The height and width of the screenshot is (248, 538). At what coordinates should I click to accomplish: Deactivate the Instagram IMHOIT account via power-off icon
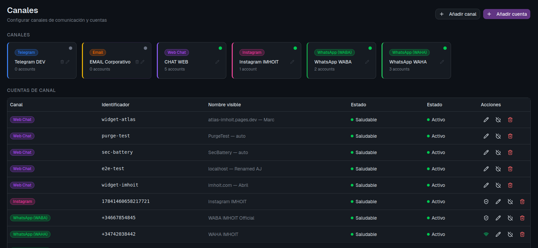coord(510,202)
